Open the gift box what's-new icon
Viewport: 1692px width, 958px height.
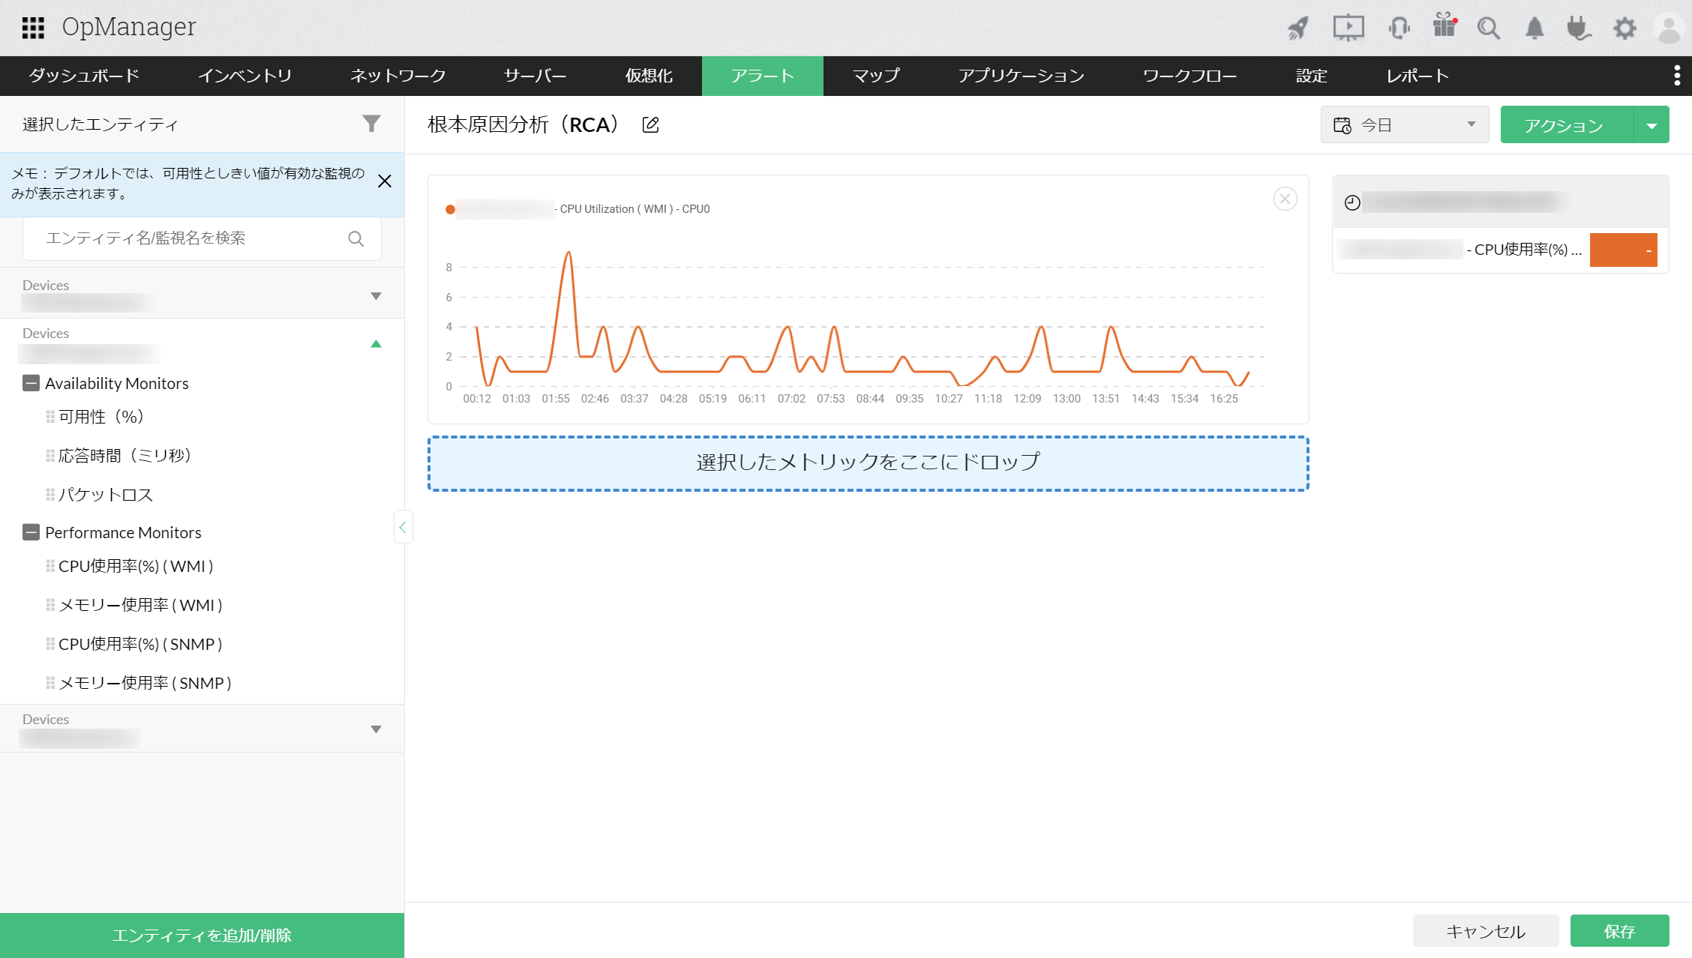[x=1444, y=26]
